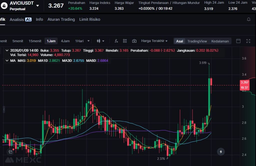Click the AVICIUSDT coin logo icon
Image resolution: width=256 pixels, height=166 pixels.
click(4, 6)
